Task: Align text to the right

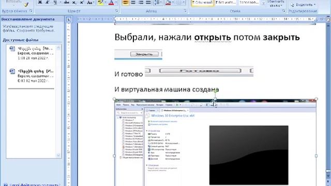Action: click(x=141, y=2)
